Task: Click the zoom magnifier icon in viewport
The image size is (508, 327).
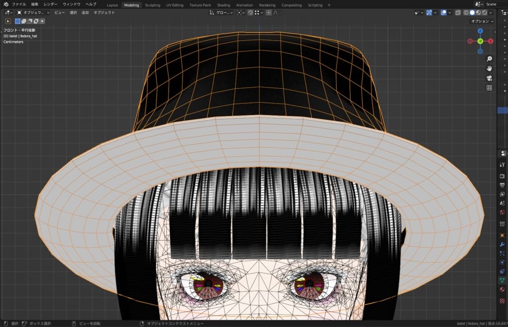Action: pyautogui.click(x=489, y=59)
